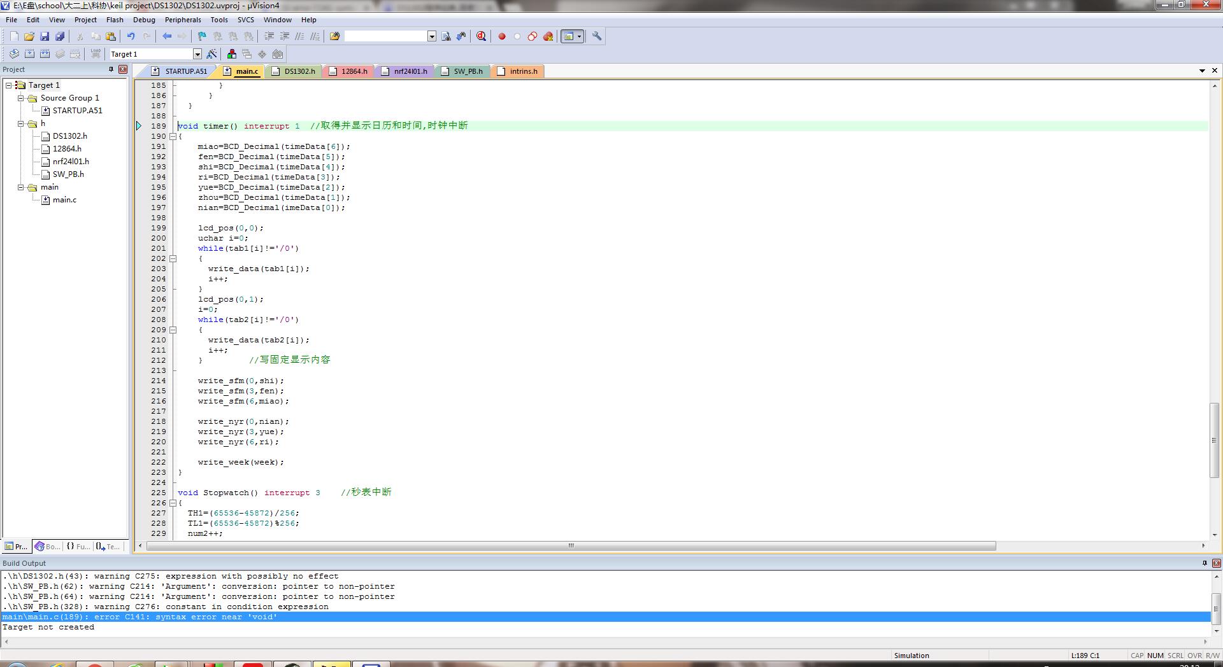Build target files
Screen dimensions: 1223x667
[x=29, y=54]
